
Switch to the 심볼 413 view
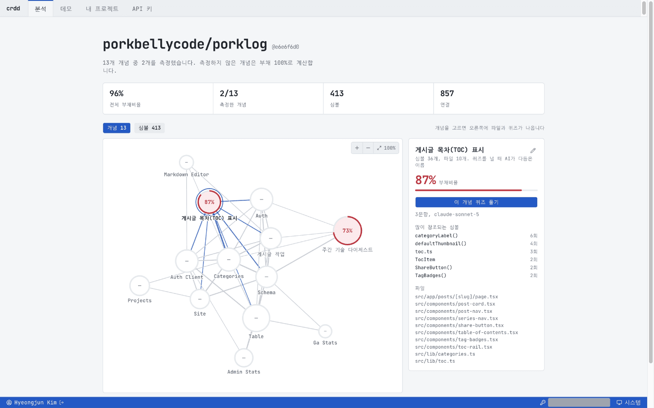(x=149, y=128)
